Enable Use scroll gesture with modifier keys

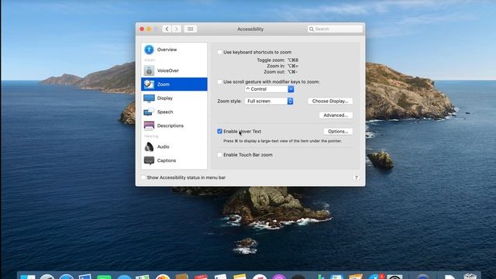(219, 81)
